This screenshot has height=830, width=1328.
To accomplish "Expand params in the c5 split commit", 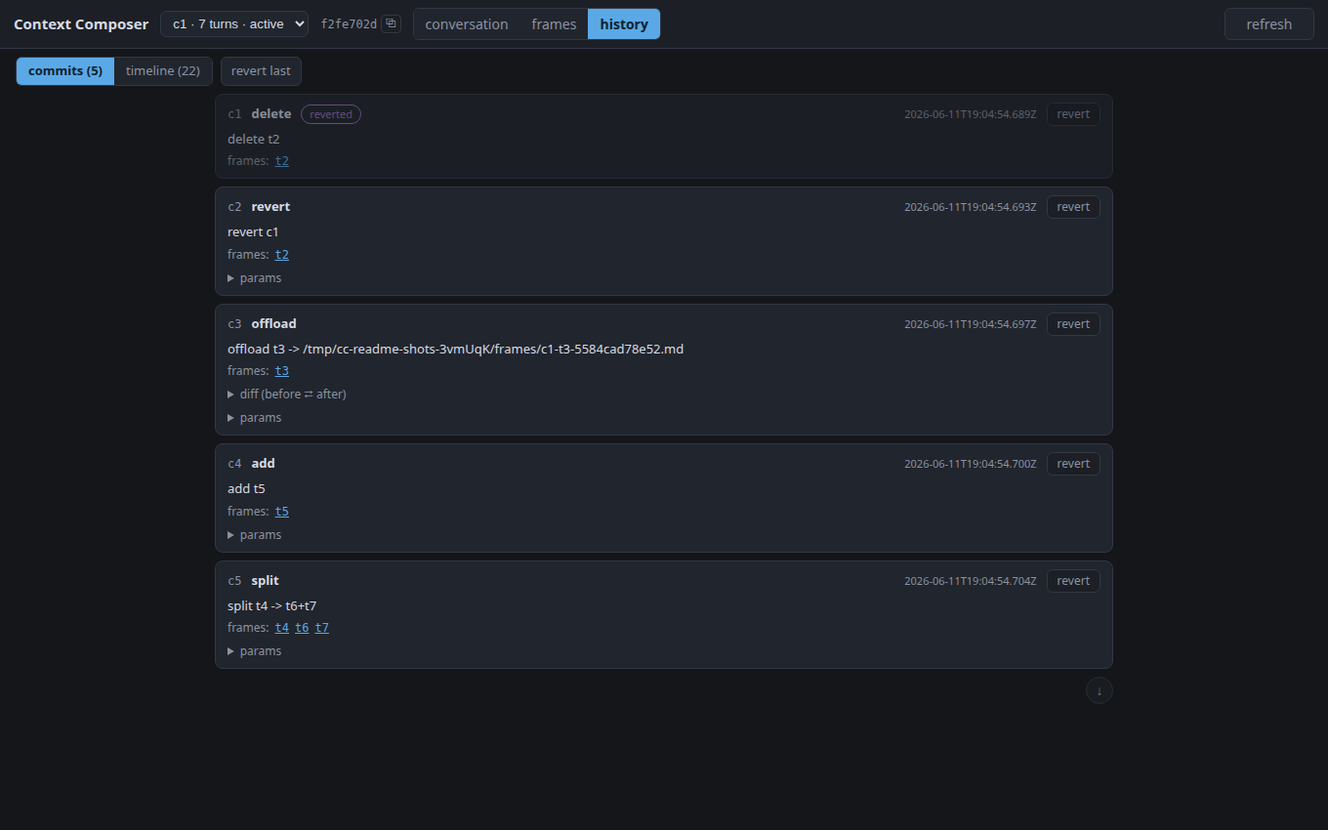I will pos(255,651).
